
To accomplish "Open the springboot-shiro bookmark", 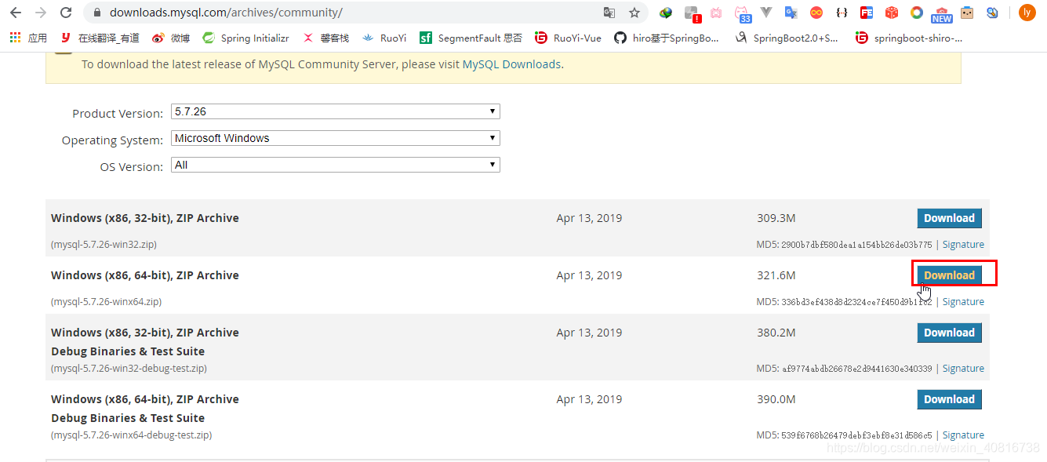I will (909, 38).
